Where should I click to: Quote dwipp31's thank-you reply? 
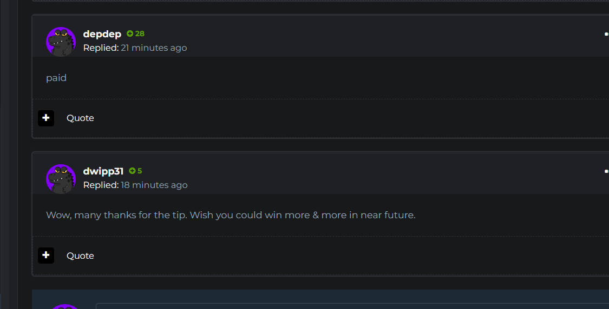[x=80, y=256]
